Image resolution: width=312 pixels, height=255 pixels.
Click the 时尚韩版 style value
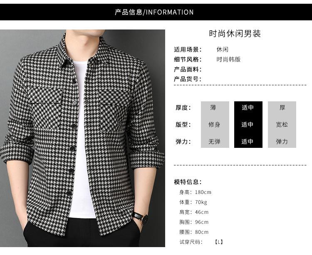pos(228,59)
